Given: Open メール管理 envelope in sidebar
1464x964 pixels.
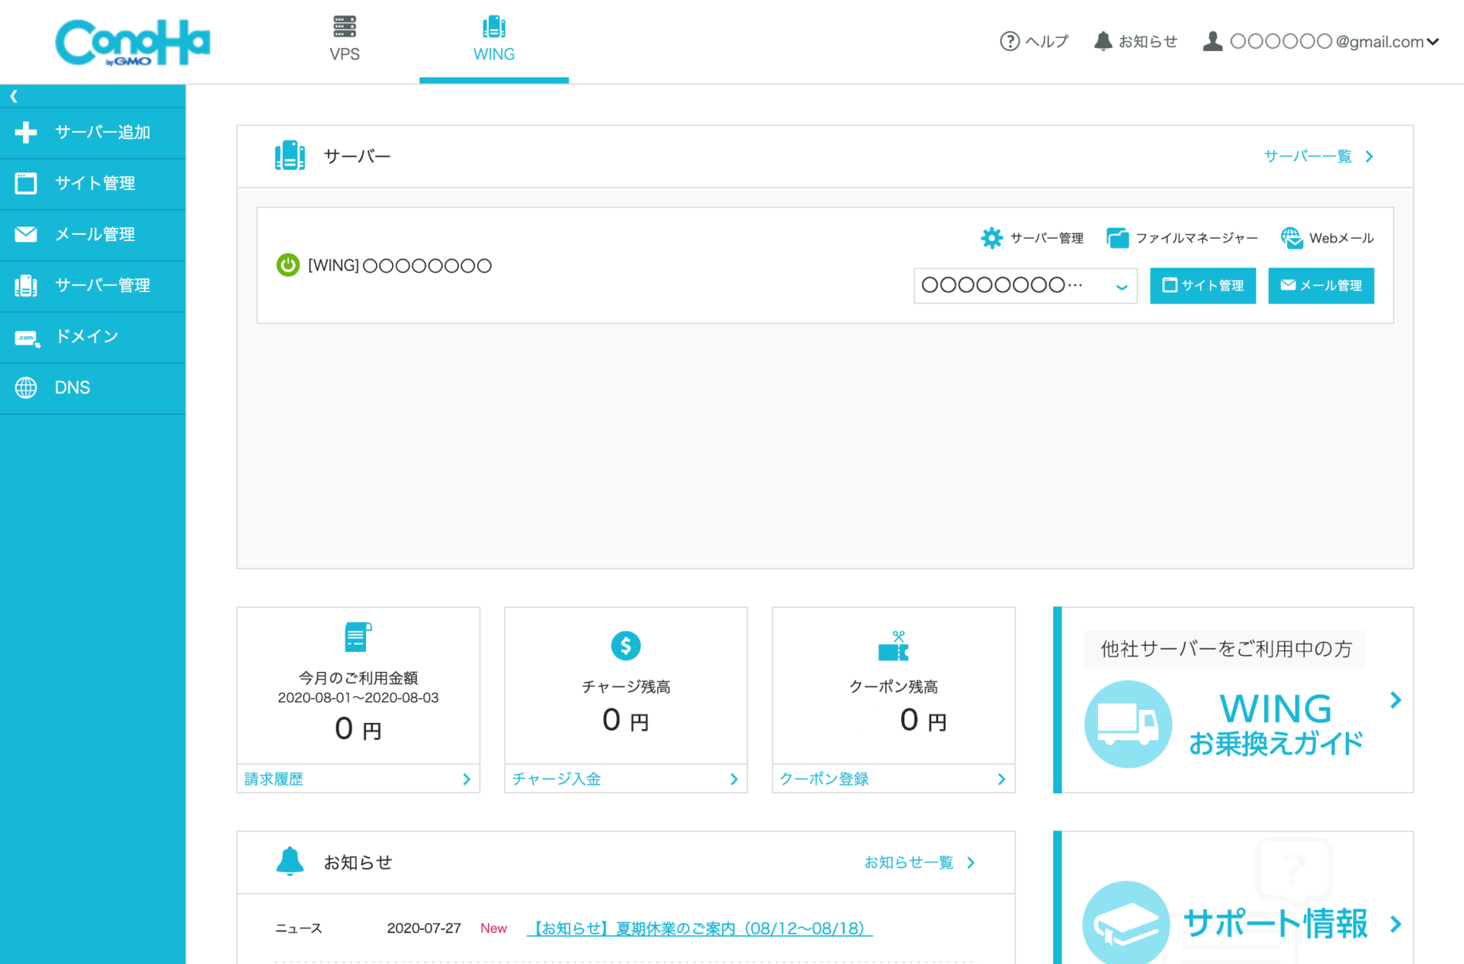Looking at the screenshot, I should coord(26,234).
